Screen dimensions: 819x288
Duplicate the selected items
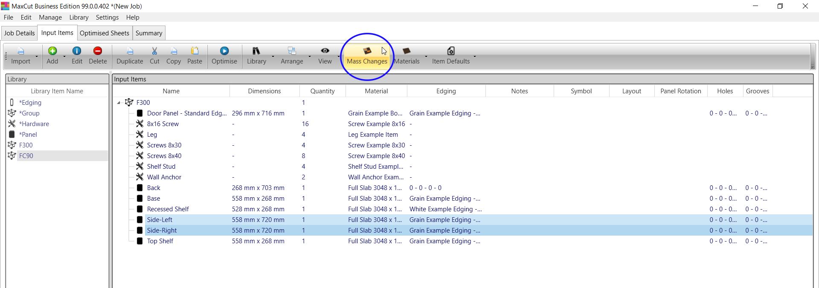click(130, 56)
